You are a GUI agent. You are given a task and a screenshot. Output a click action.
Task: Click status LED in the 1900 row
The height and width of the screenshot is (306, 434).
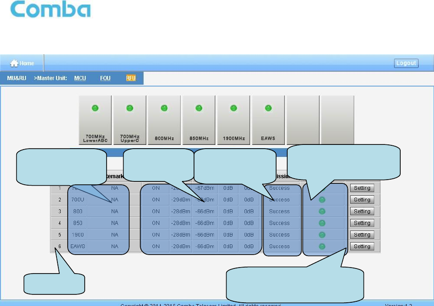[322, 235]
